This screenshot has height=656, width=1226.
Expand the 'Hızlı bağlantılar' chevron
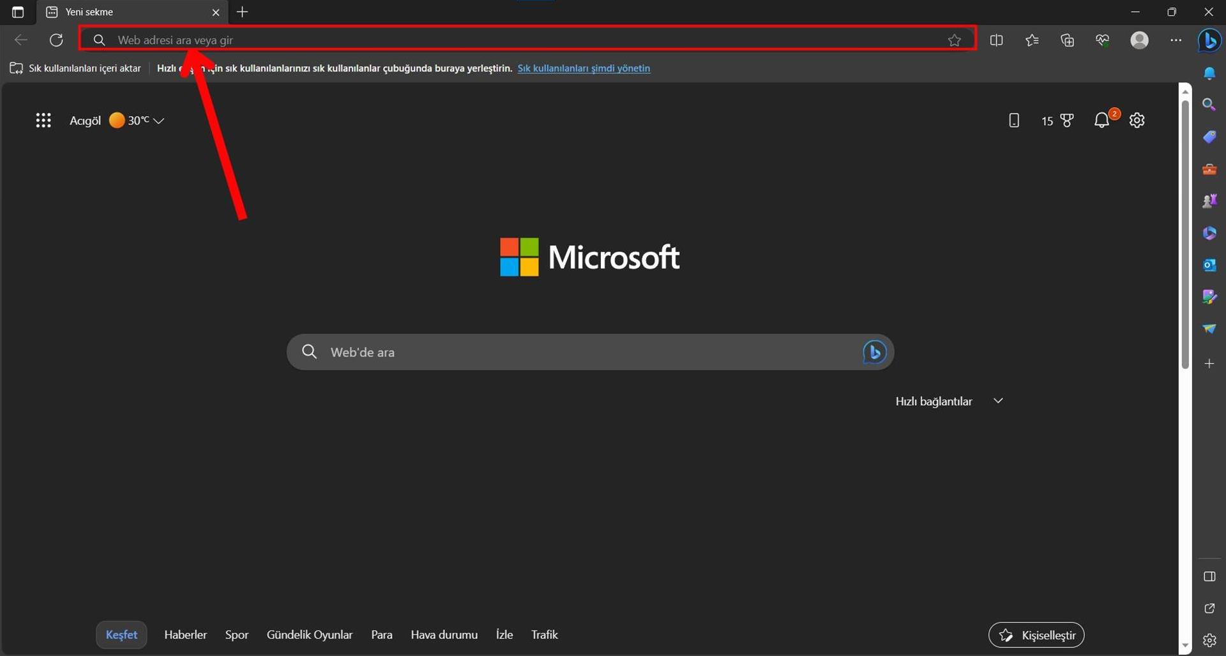pyautogui.click(x=998, y=401)
